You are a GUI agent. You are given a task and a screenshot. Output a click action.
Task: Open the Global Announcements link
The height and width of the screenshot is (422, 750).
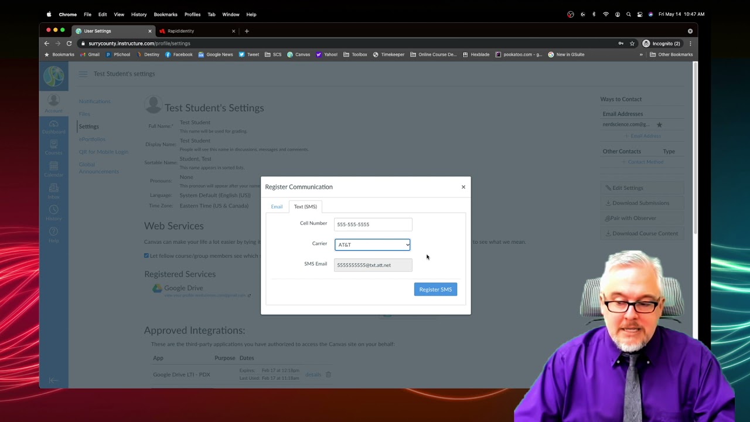[x=99, y=168]
